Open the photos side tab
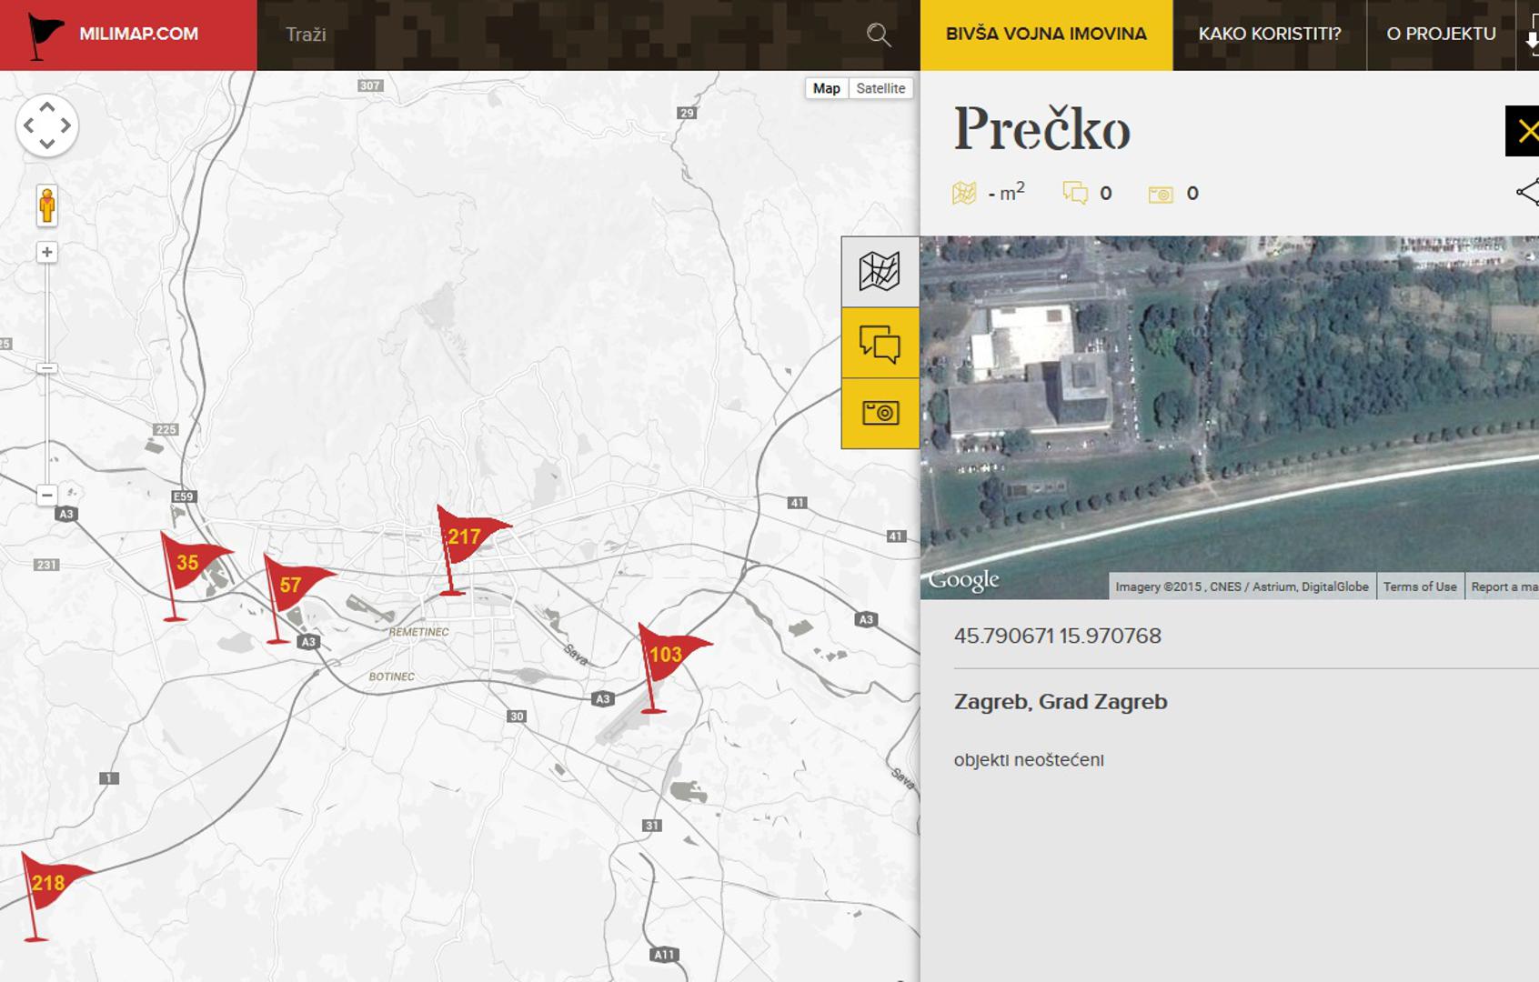 point(880,414)
